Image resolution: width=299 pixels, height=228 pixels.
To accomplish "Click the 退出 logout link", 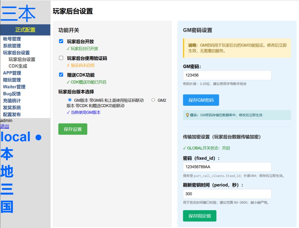I will click(5, 126).
